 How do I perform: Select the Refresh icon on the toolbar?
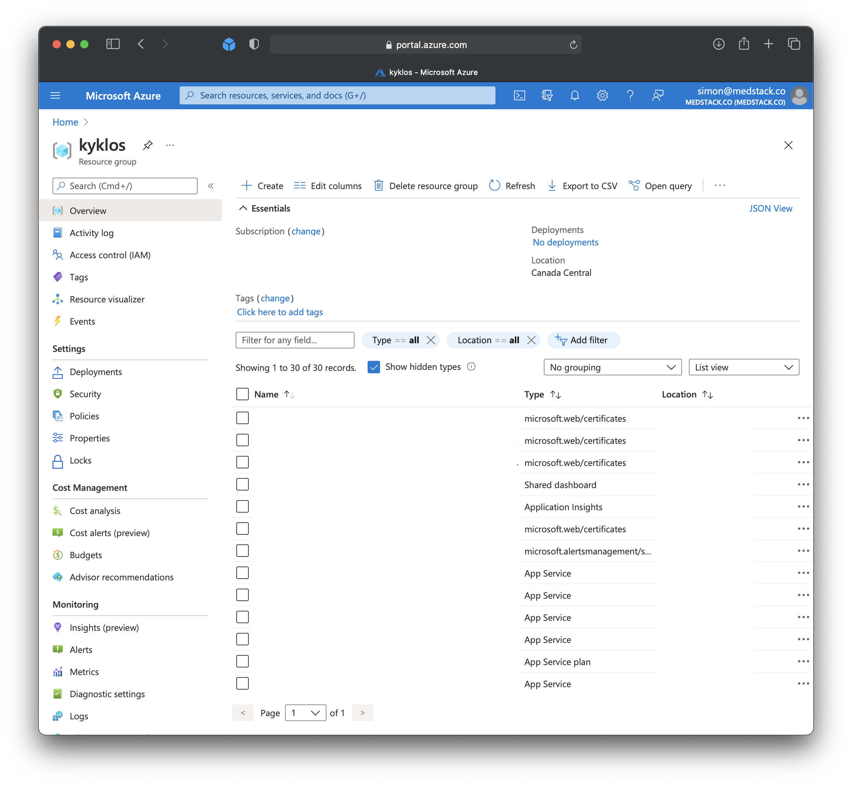coord(494,186)
